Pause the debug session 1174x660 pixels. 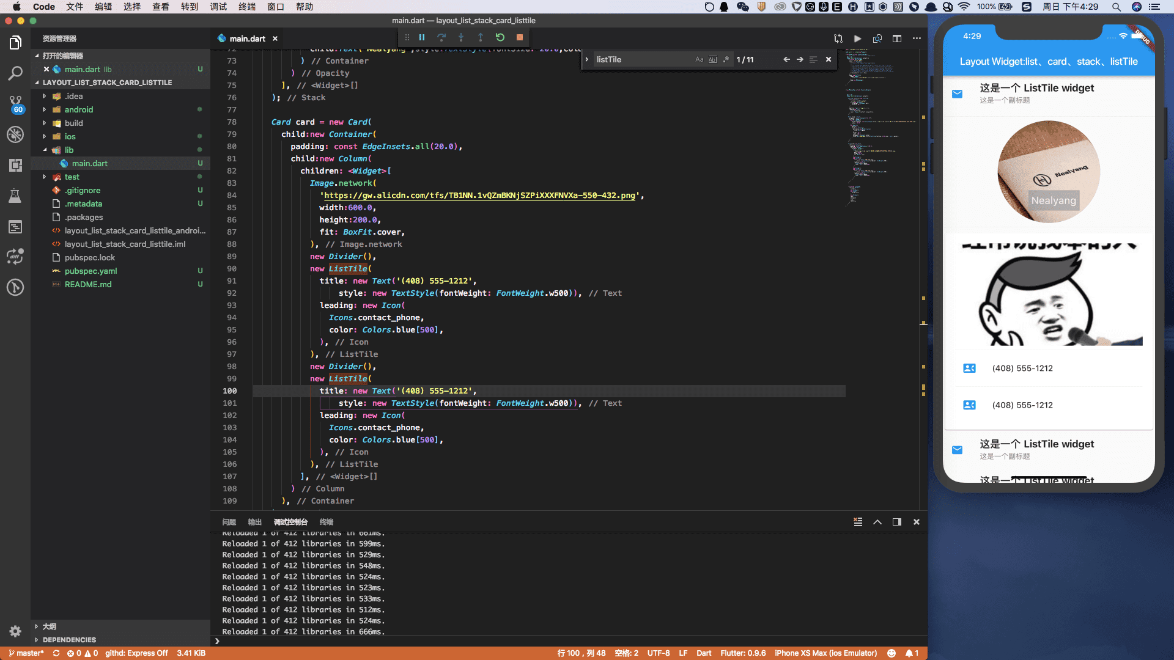click(x=422, y=38)
